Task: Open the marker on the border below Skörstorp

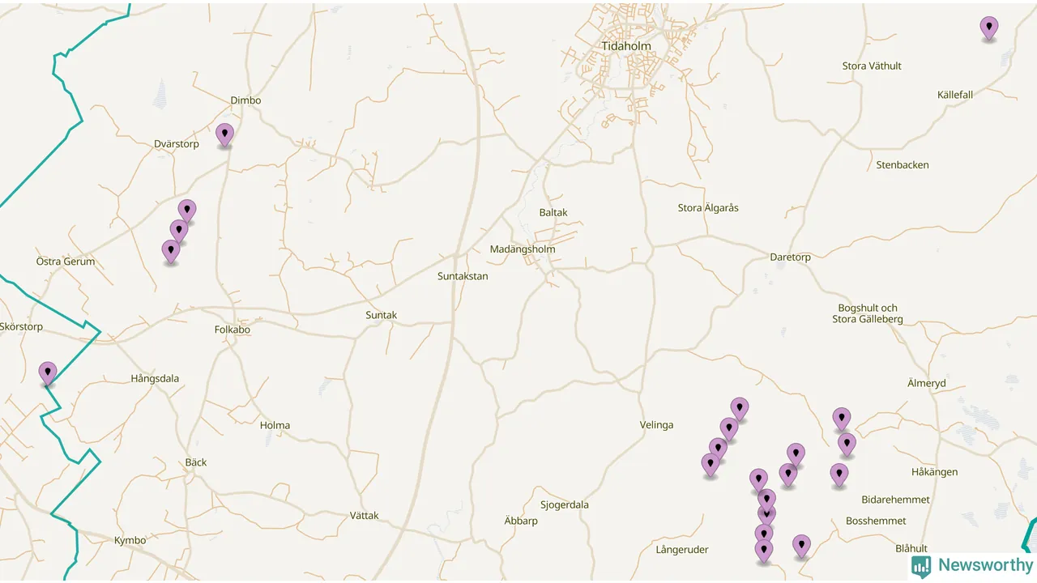Action: pos(48,373)
